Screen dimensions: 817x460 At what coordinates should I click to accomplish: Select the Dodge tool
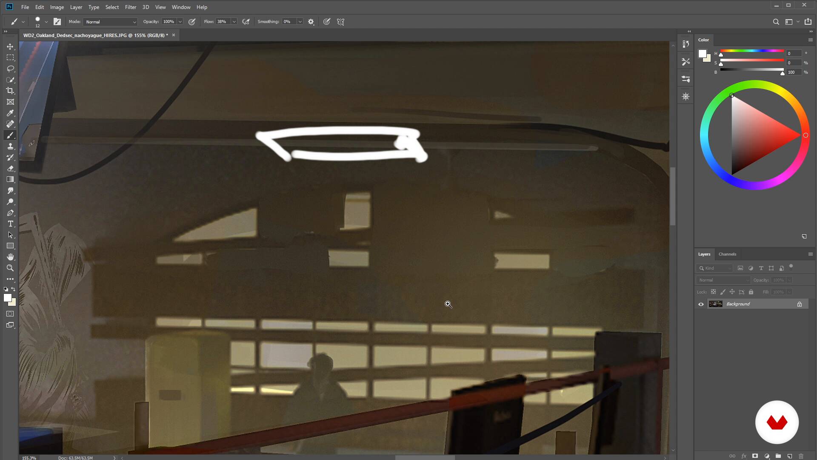(x=10, y=201)
